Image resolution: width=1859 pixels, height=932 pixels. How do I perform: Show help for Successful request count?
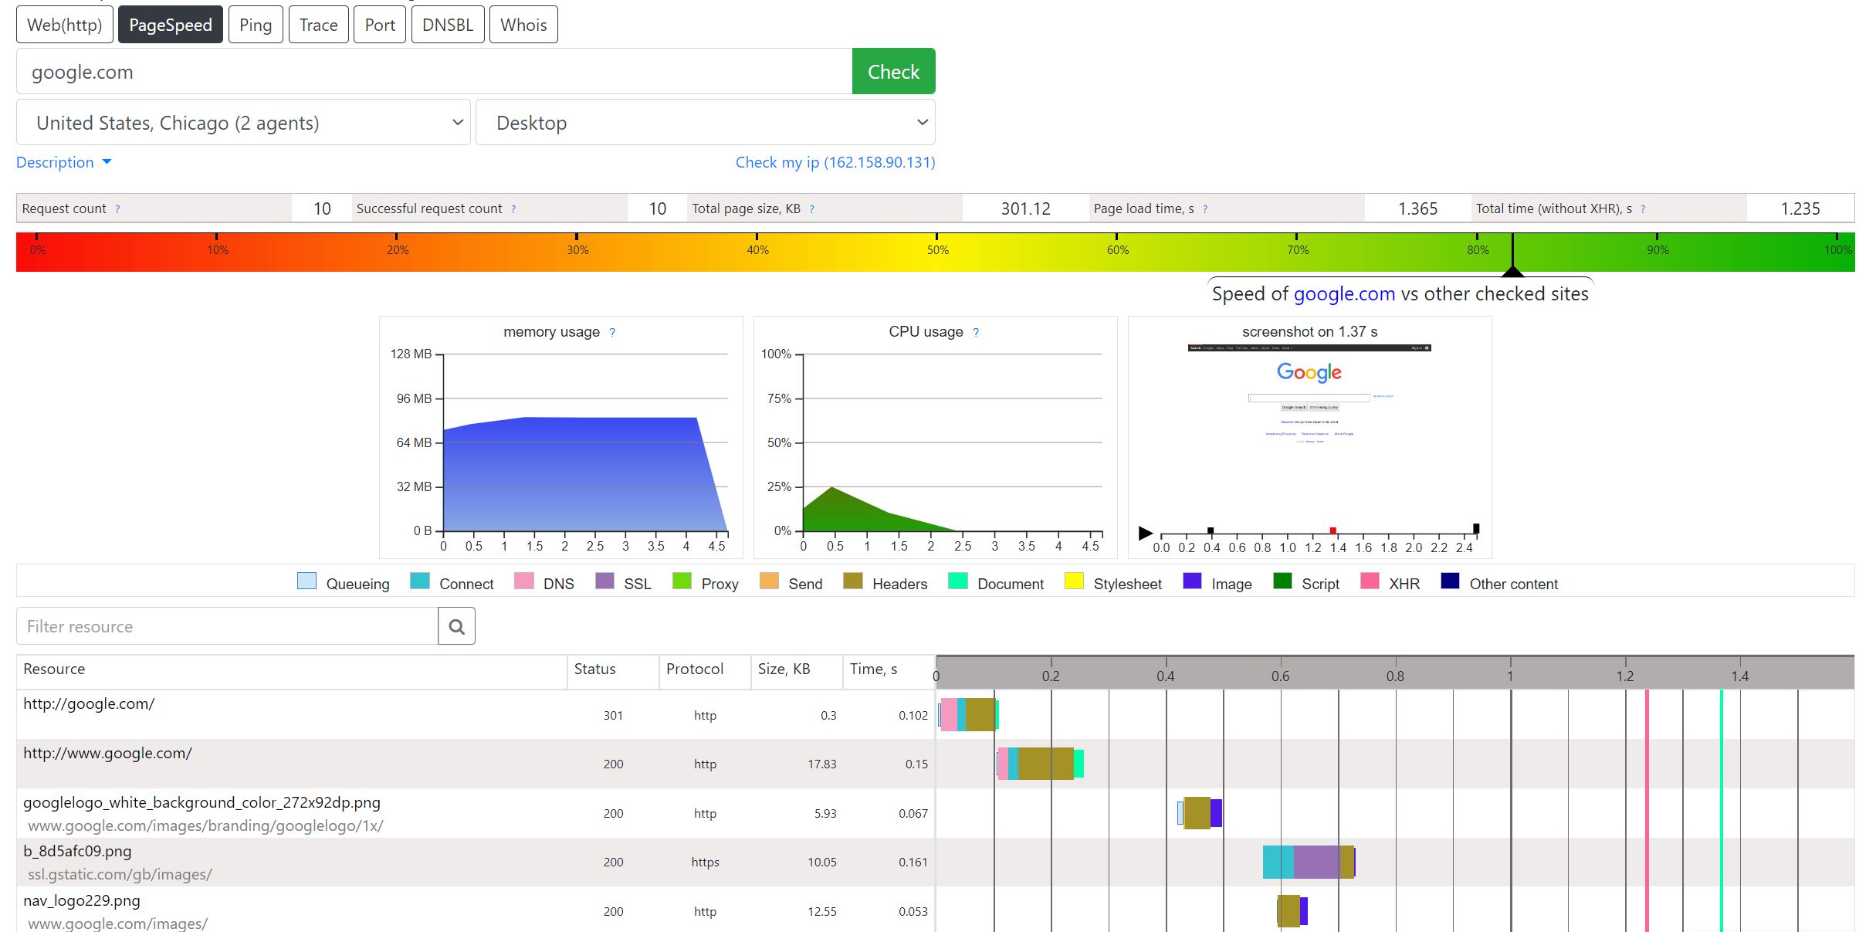(x=513, y=209)
